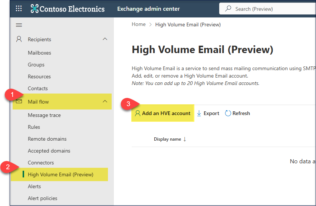This screenshot has height=206, width=316.
Task: Open the app launcher waffle icon
Action: pyautogui.click(x=19, y=9)
